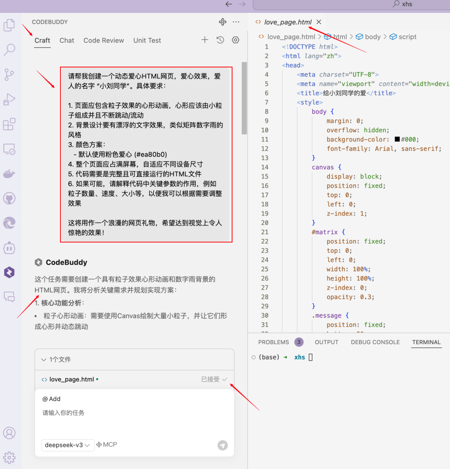Open Remote Explorer monitor icon
Screen dimensions: 450x469
pos(9,149)
